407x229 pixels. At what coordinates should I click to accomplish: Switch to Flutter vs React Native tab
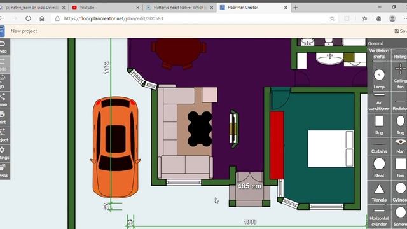click(179, 8)
